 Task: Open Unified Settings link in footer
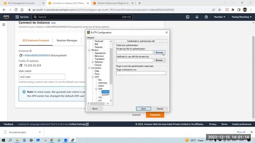click(x=79, y=124)
